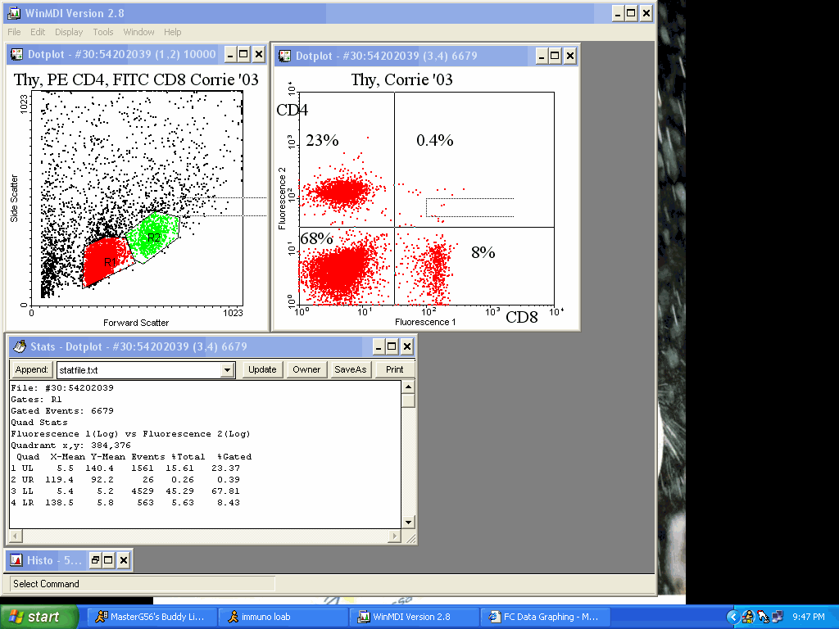This screenshot has height=629, width=839.
Task: Click the minimized Histo window icon
Action: [x=16, y=560]
